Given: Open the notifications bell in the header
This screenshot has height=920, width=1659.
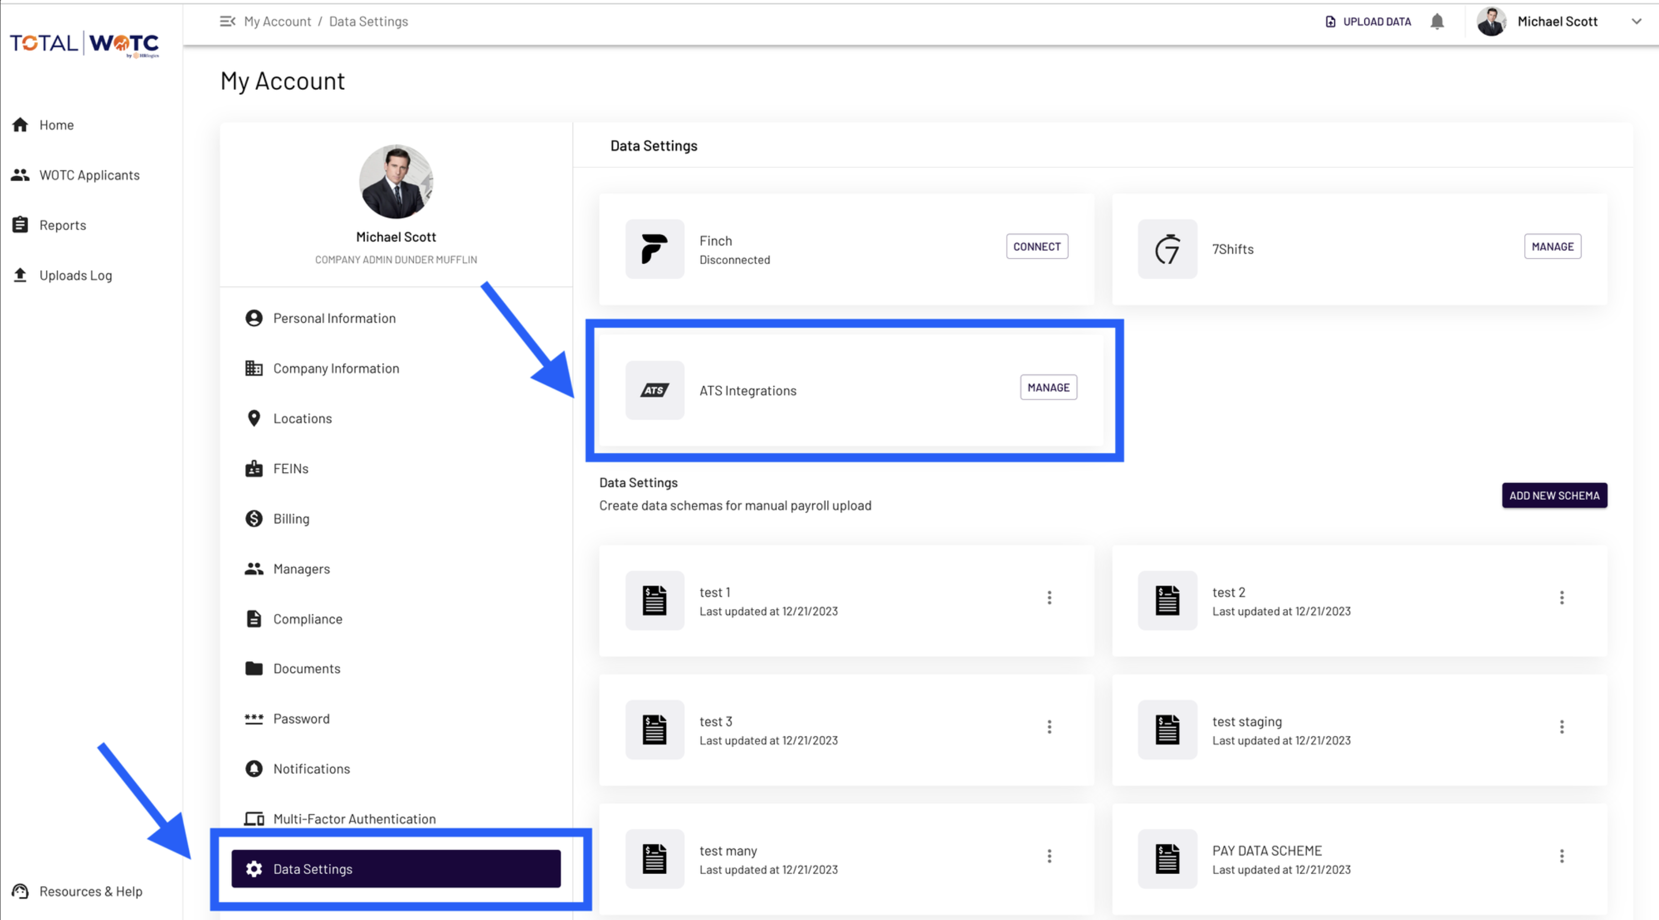Looking at the screenshot, I should [x=1437, y=21].
